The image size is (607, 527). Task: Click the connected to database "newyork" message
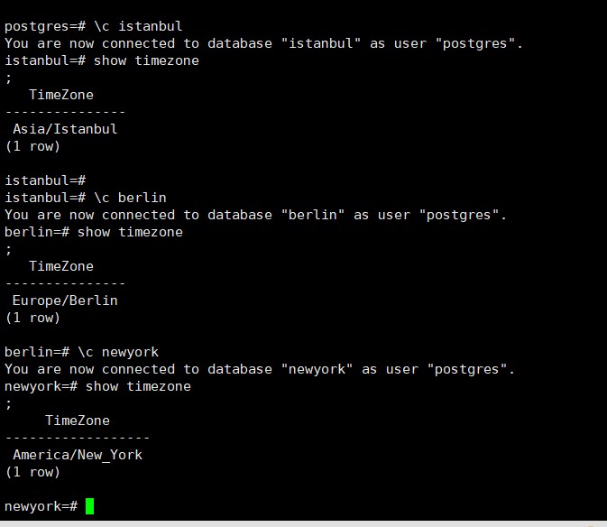(x=260, y=369)
